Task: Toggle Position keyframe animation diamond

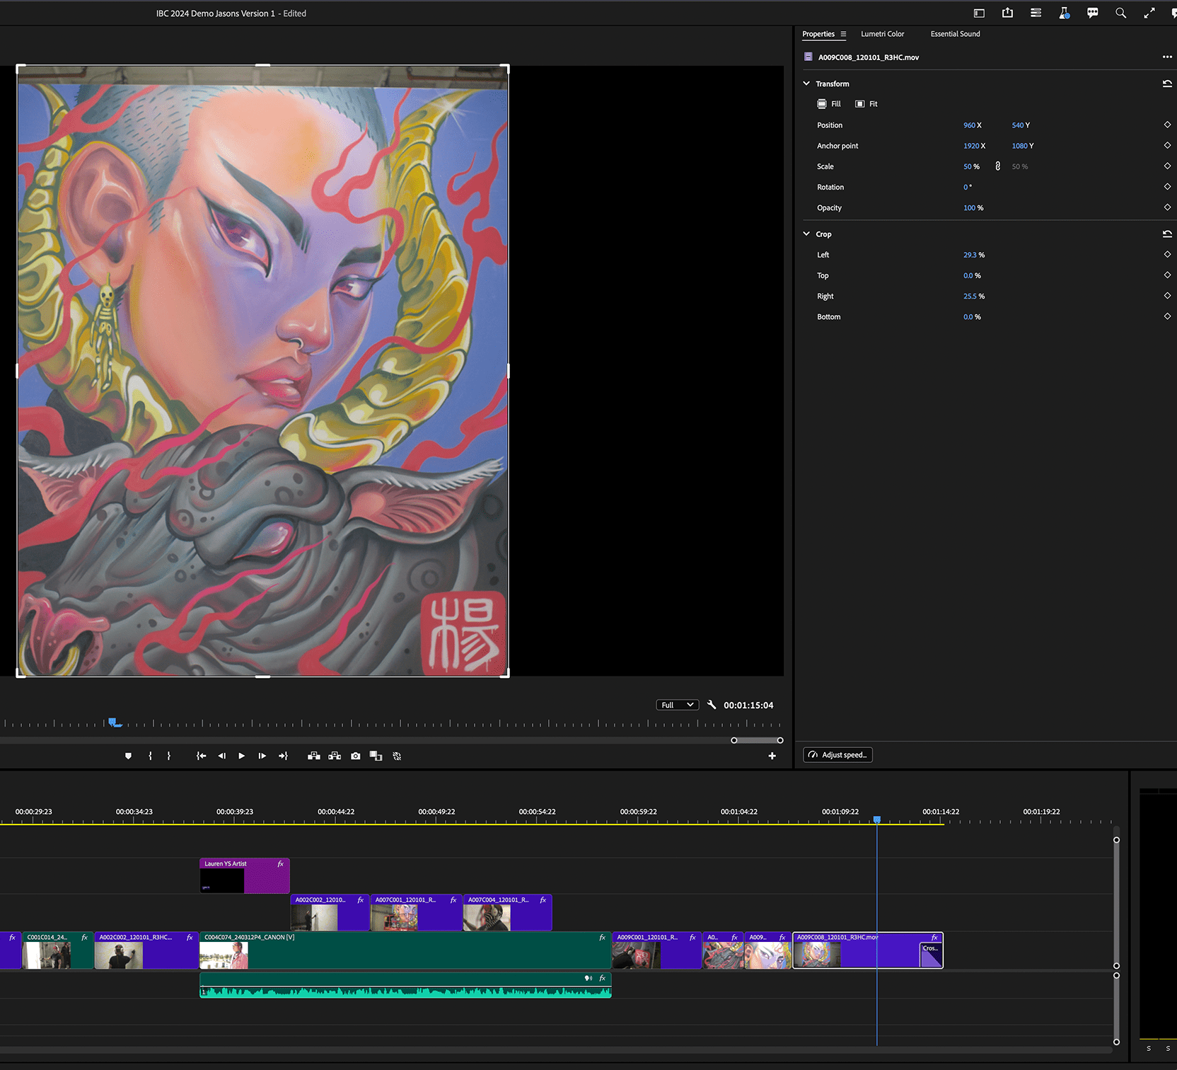Action: [x=1167, y=125]
